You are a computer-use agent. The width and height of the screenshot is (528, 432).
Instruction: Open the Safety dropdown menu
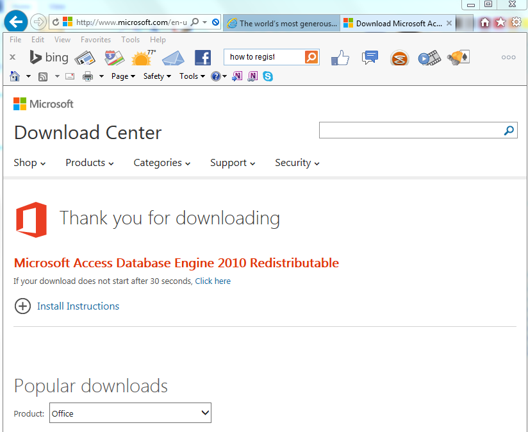click(x=157, y=76)
